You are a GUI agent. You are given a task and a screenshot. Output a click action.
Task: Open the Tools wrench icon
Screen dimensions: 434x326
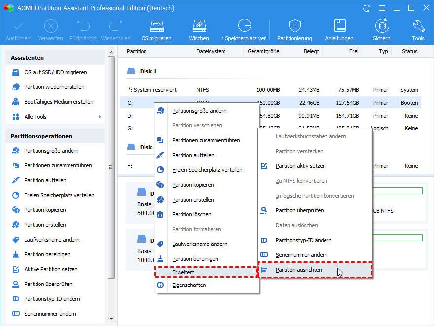418,26
